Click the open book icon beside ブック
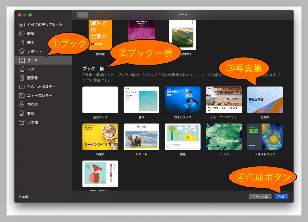The height and width of the screenshot is (222, 308). [22, 60]
